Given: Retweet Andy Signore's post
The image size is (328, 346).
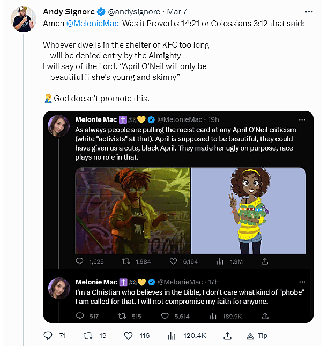Looking at the screenshot, I should coord(88,336).
